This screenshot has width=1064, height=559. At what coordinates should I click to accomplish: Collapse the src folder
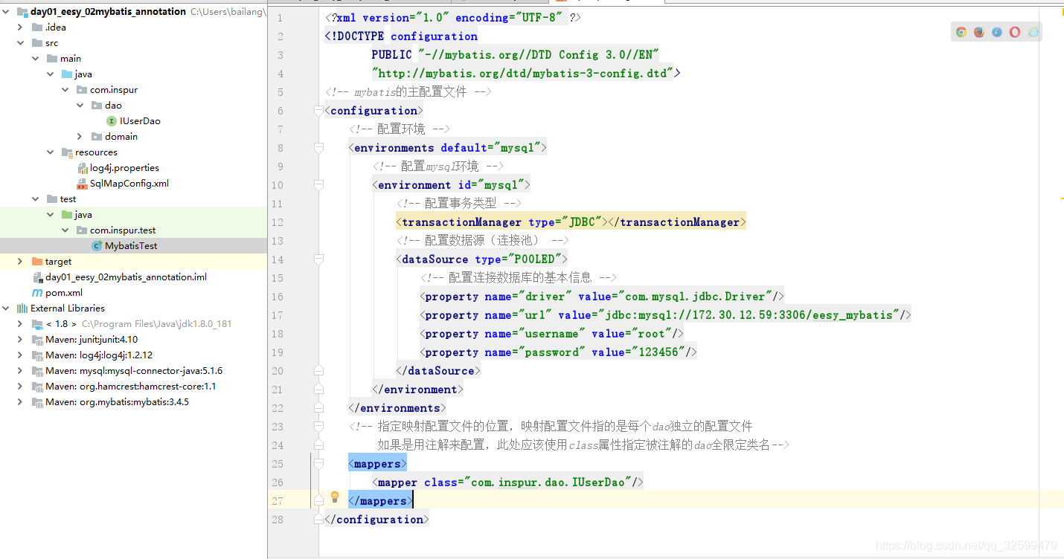coord(21,43)
